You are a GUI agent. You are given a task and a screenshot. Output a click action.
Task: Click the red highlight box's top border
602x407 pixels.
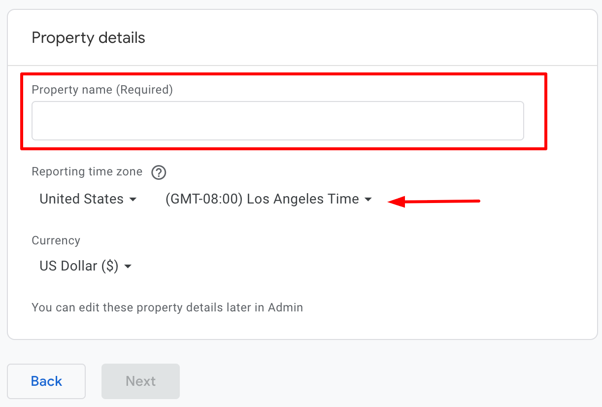tap(283, 74)
